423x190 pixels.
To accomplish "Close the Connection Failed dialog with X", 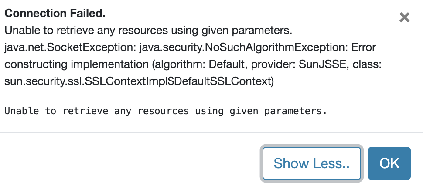I will [x=404, y=17].
